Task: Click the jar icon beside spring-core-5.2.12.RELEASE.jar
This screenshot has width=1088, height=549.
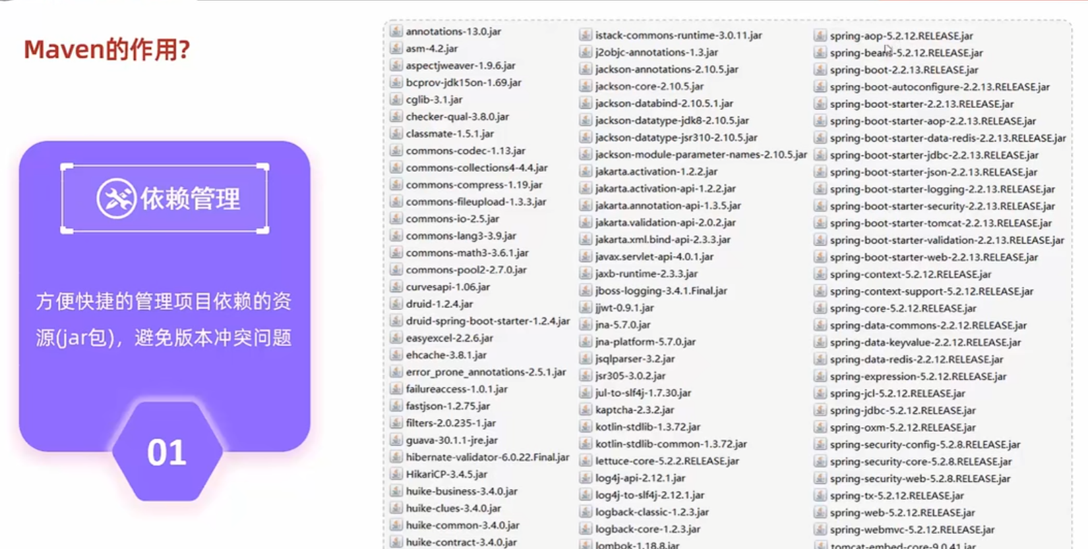Action: pos(820,308)
